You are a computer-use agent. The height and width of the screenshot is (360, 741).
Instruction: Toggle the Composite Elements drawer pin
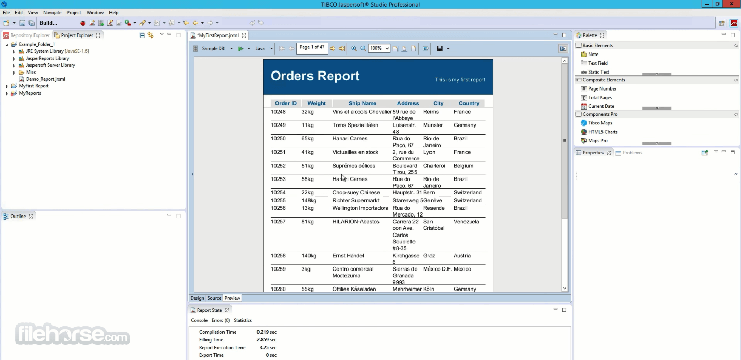tap(736, 80)
